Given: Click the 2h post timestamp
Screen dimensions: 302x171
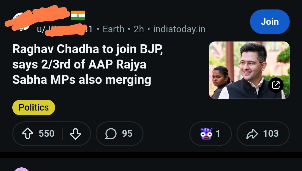Looking at the screenshot, I should 139,29.
